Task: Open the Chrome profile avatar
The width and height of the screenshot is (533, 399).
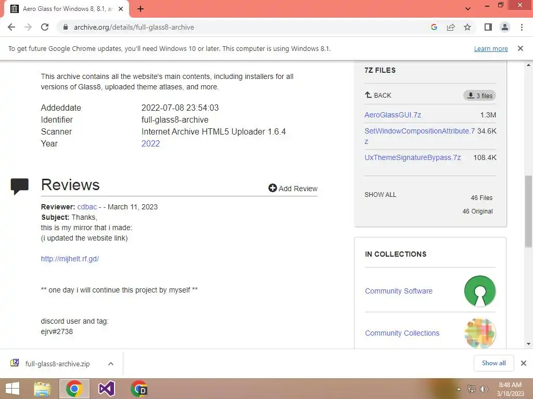Action: coord(505,27)
